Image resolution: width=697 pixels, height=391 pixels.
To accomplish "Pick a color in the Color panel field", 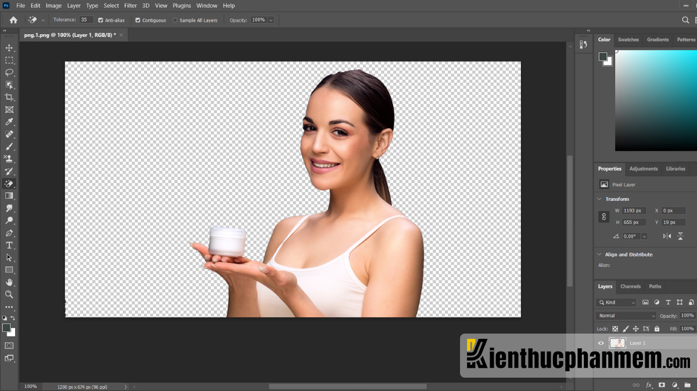I will point(656,100).
